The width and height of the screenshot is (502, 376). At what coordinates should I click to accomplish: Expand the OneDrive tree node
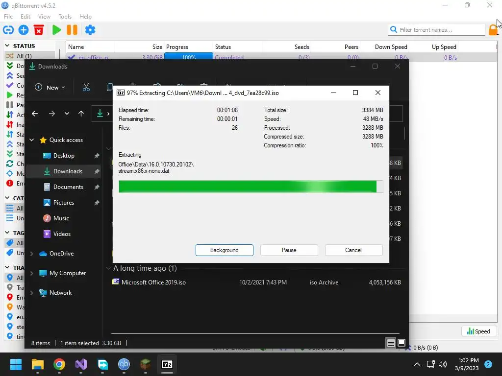coord(32,254)
